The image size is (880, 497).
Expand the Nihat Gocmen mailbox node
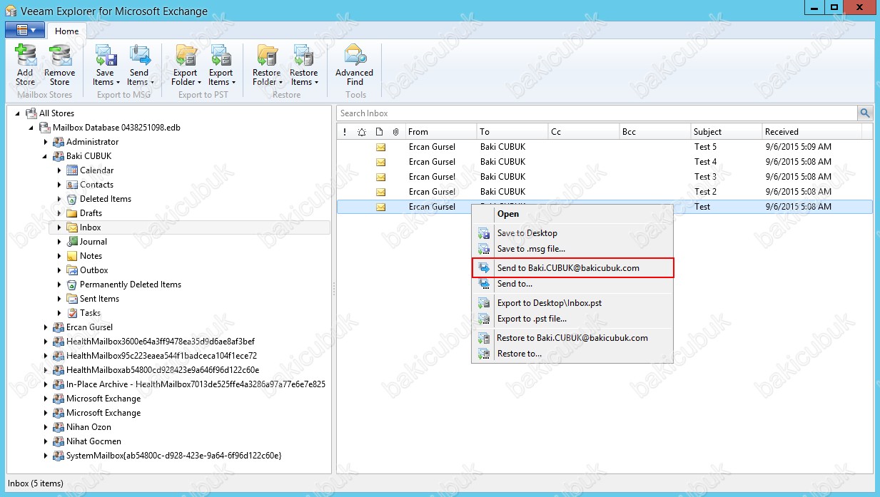click(x=46, y=441)
